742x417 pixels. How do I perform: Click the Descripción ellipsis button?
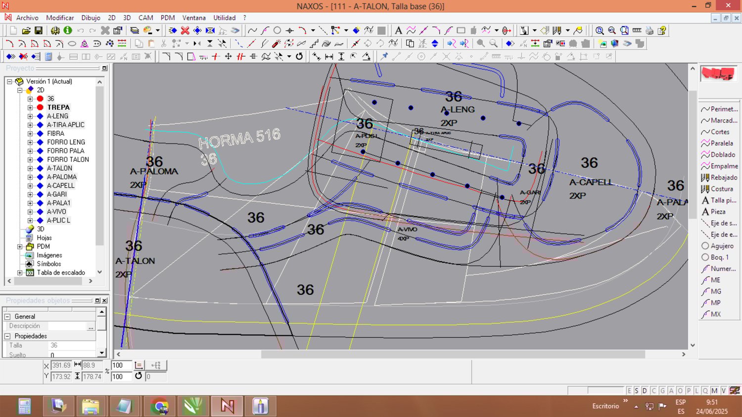[x=91, y=326]
